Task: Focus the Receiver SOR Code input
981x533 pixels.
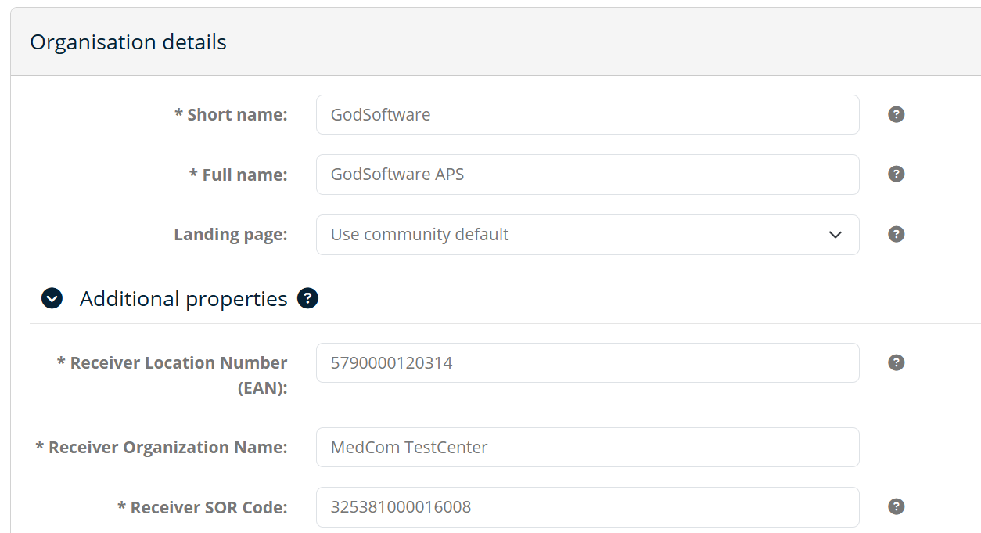Action: click(x=587, y=507)
